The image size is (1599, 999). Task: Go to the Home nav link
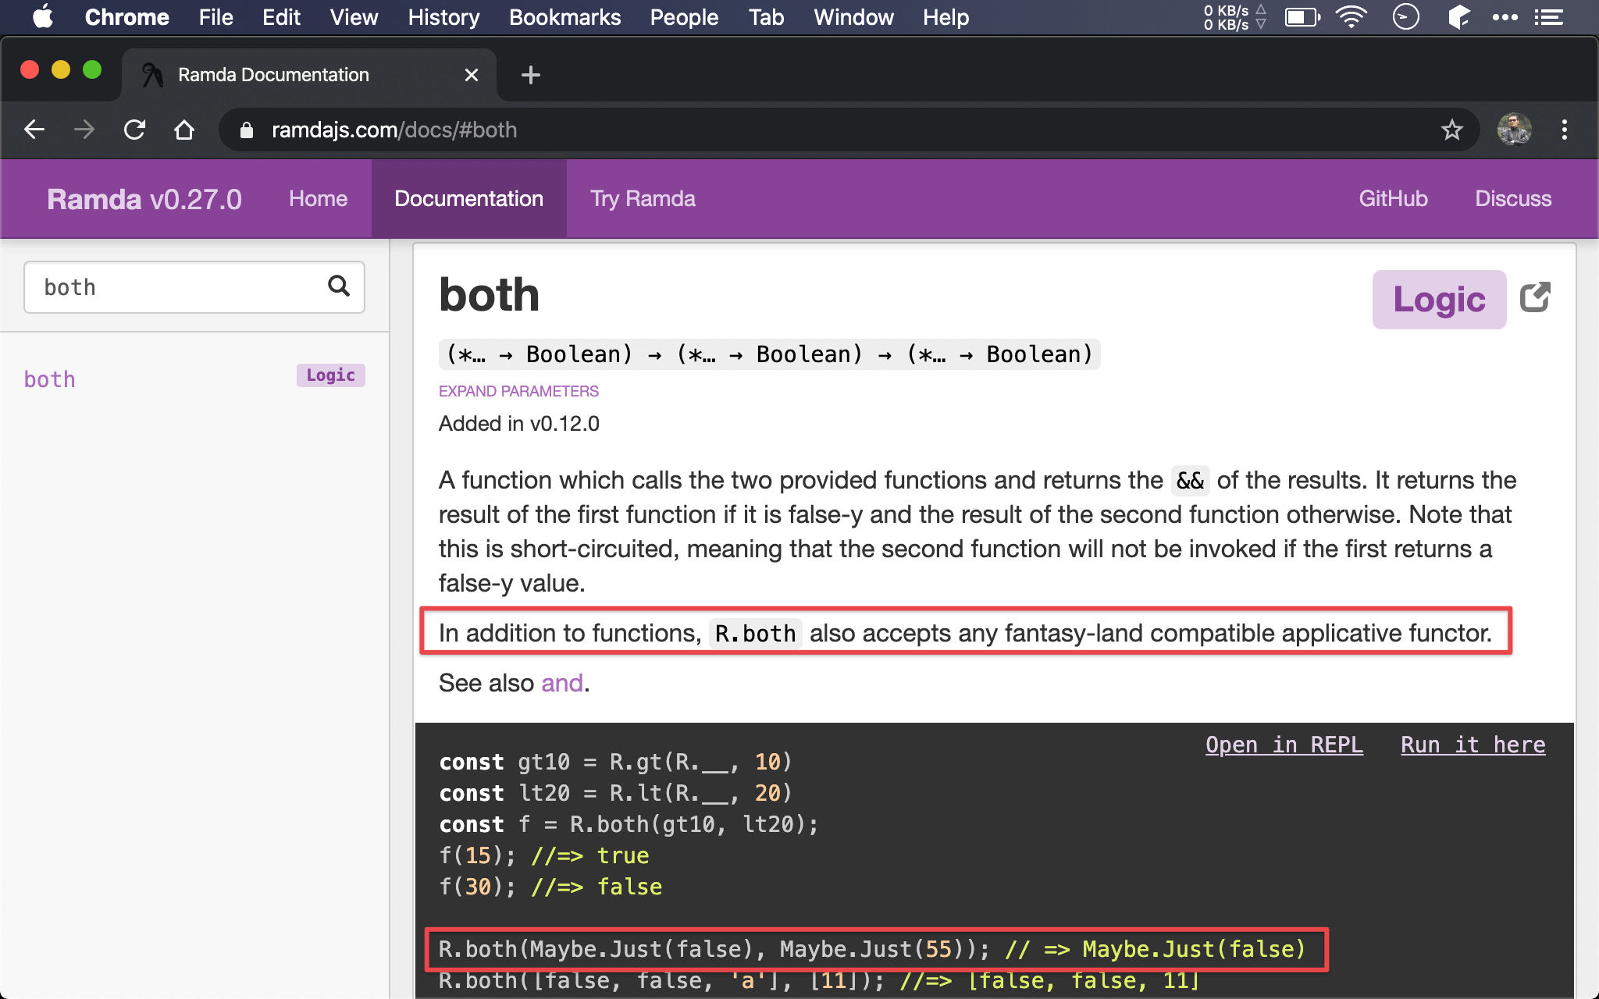(318, 199)
